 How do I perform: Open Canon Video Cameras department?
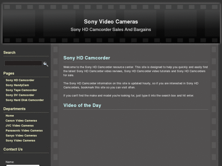(x=21, y=121)
